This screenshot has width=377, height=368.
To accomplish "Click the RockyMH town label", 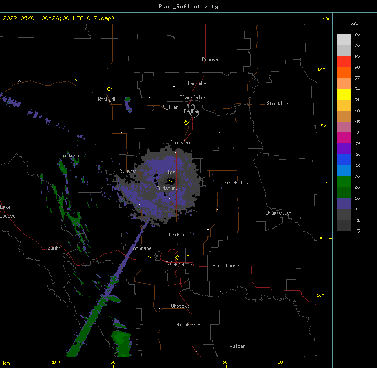I will pyautogui.click(x=107, y=99).
